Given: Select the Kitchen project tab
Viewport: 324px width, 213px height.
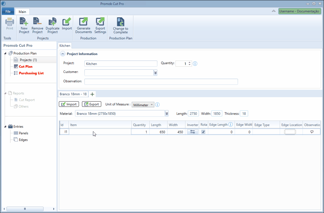Looking at the screenshot, I should pos(65,45).
